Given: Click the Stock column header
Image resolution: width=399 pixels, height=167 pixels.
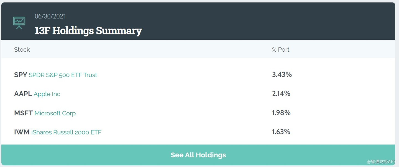Looking at the screenshot, I should [22, 50].
